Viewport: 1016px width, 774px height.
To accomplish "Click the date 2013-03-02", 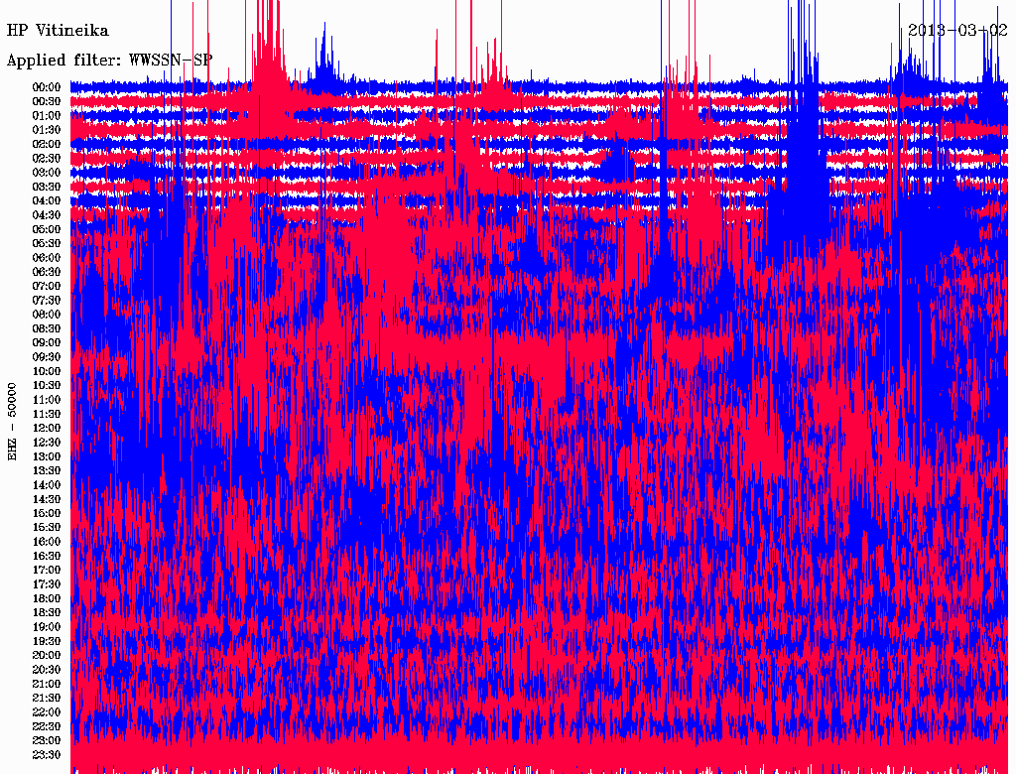I will tap(957, 30).
